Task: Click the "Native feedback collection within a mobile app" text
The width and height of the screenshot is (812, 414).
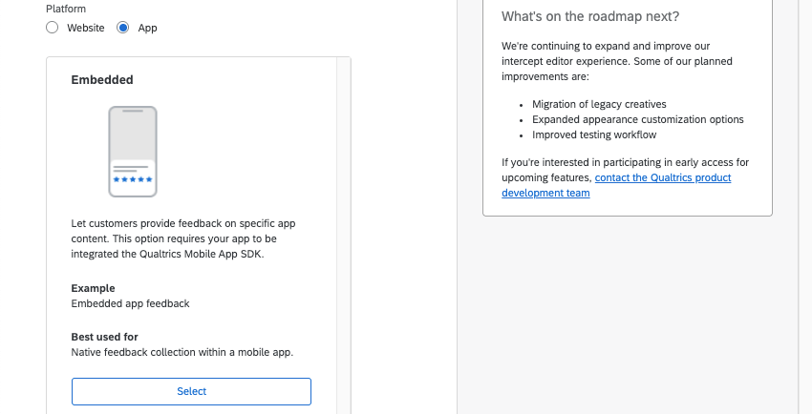Action: 182,352
